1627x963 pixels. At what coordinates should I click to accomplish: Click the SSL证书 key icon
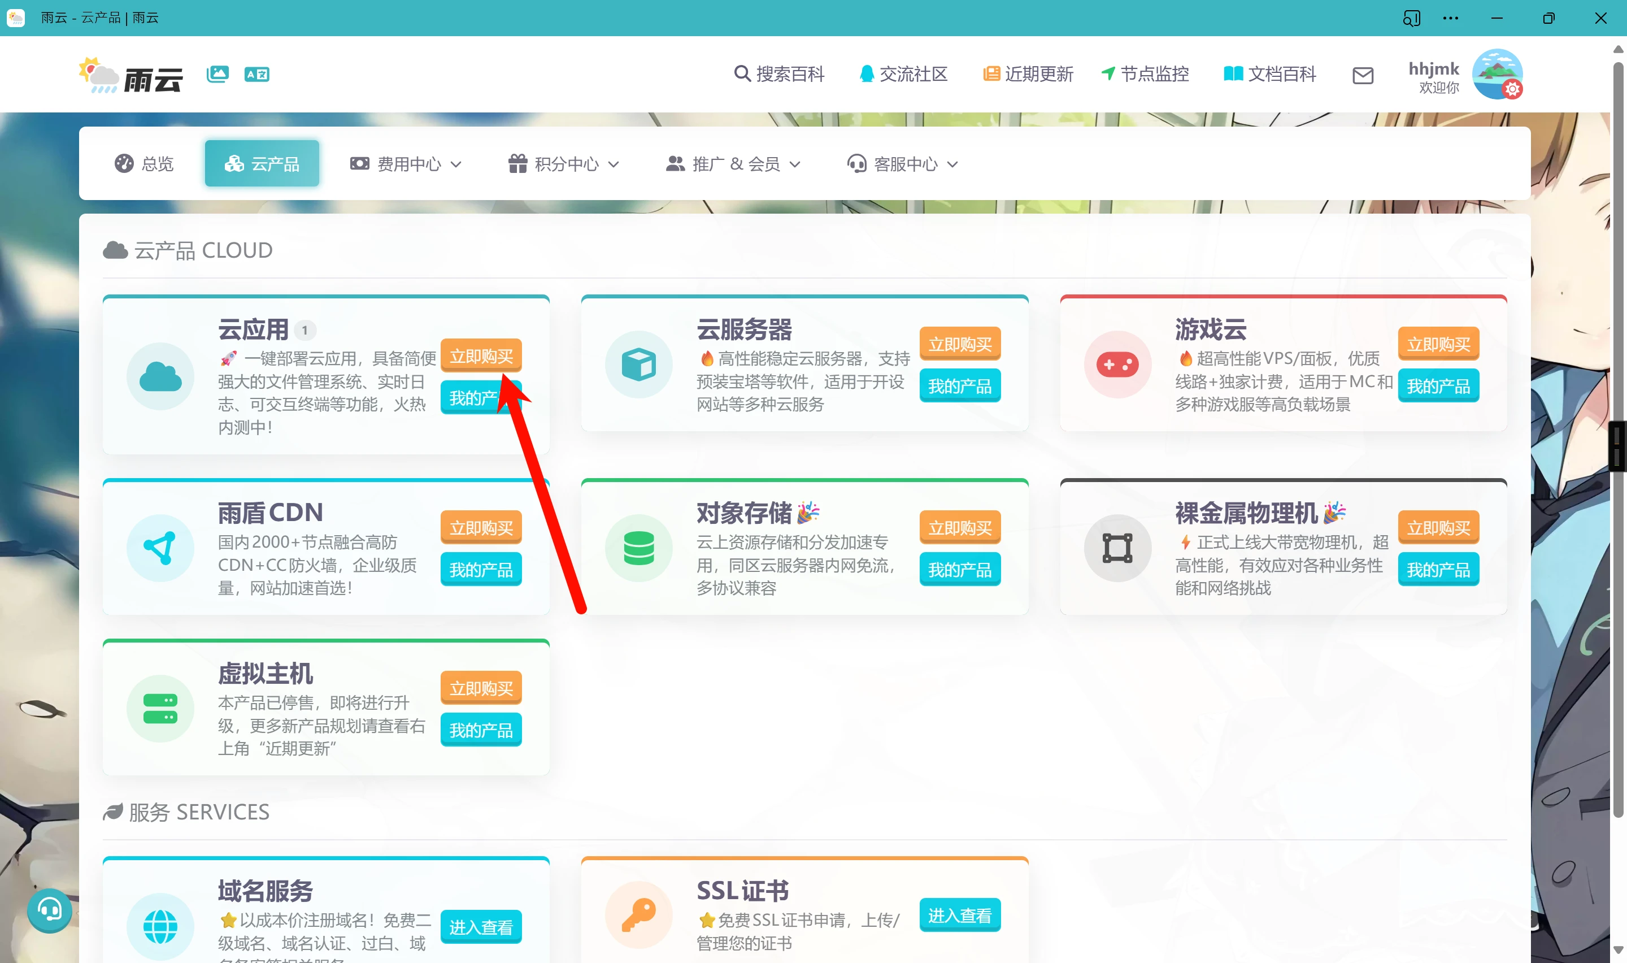638,914
